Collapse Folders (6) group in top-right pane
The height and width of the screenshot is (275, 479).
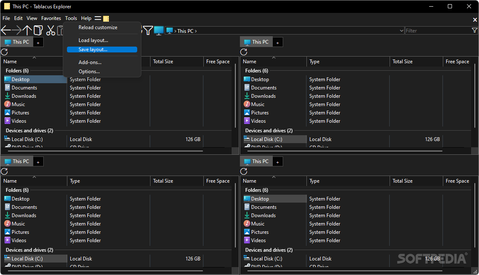click(257, 71)
